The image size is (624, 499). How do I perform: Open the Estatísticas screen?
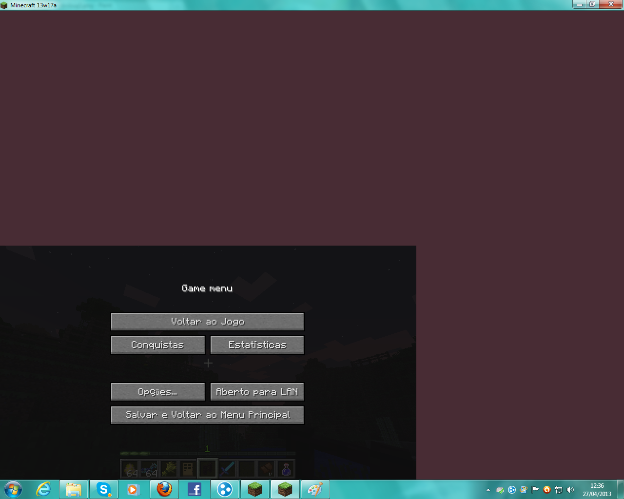tap(257, 345)
